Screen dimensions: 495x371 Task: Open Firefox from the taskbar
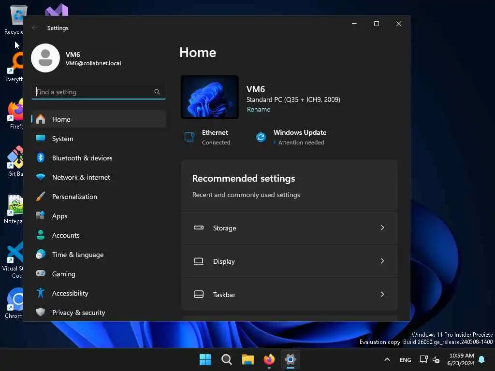coord(269,359)
